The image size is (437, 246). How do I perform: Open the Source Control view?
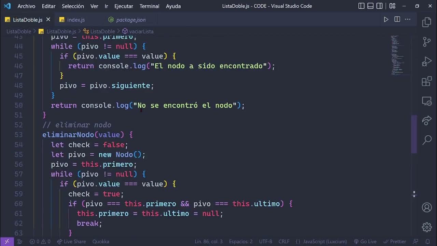click(x=427, y=42)
